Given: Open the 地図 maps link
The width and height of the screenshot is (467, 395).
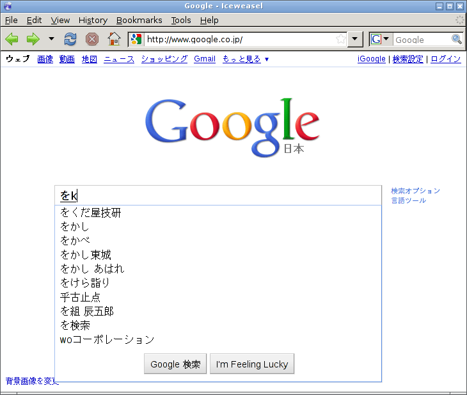Looking at the screenshot, I should coord(90,59).
